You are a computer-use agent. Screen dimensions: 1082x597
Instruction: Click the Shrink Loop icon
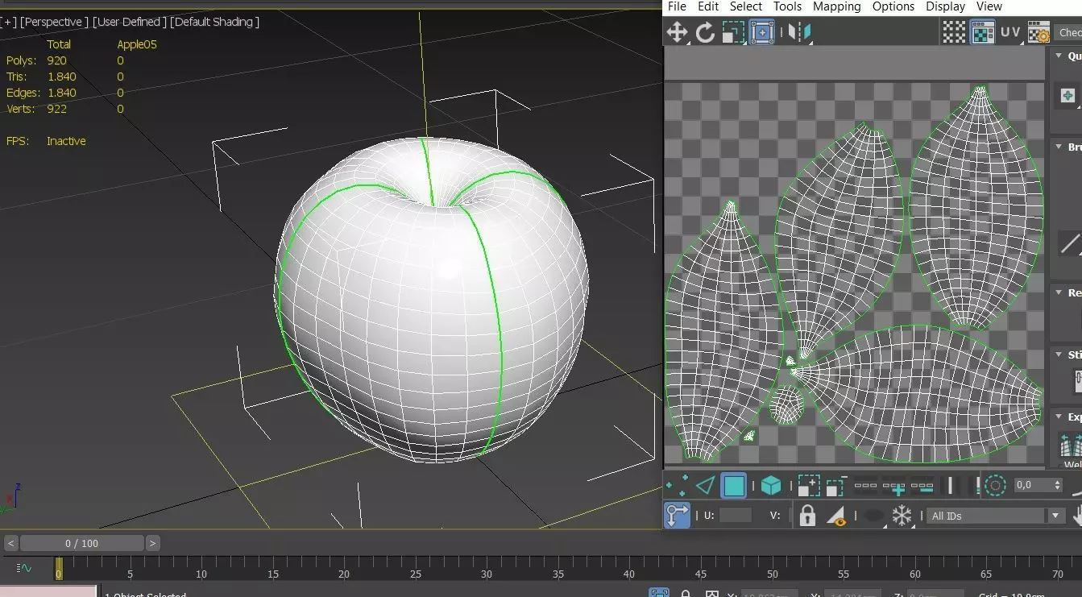pyautogui.click(x=922, y=486)
